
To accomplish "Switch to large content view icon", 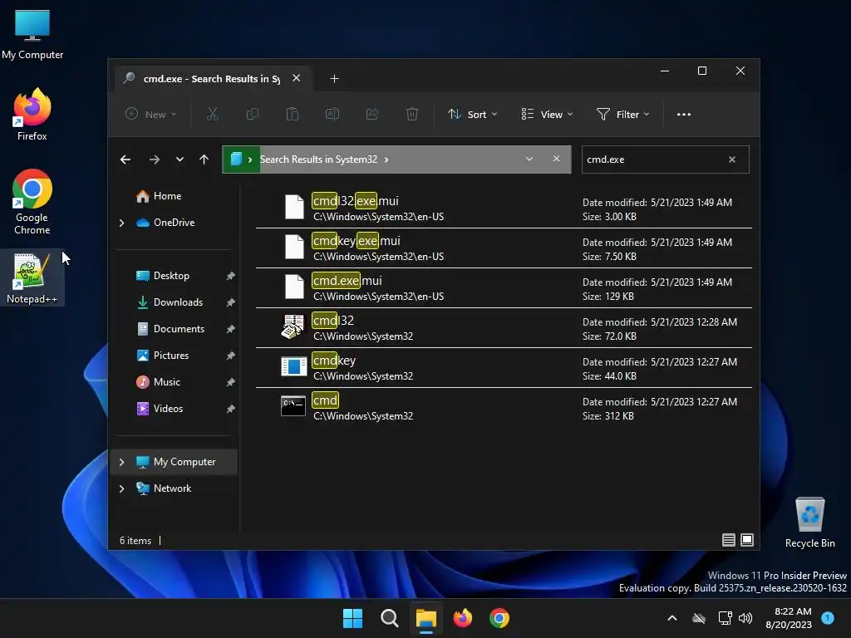I will coord(747,540).
